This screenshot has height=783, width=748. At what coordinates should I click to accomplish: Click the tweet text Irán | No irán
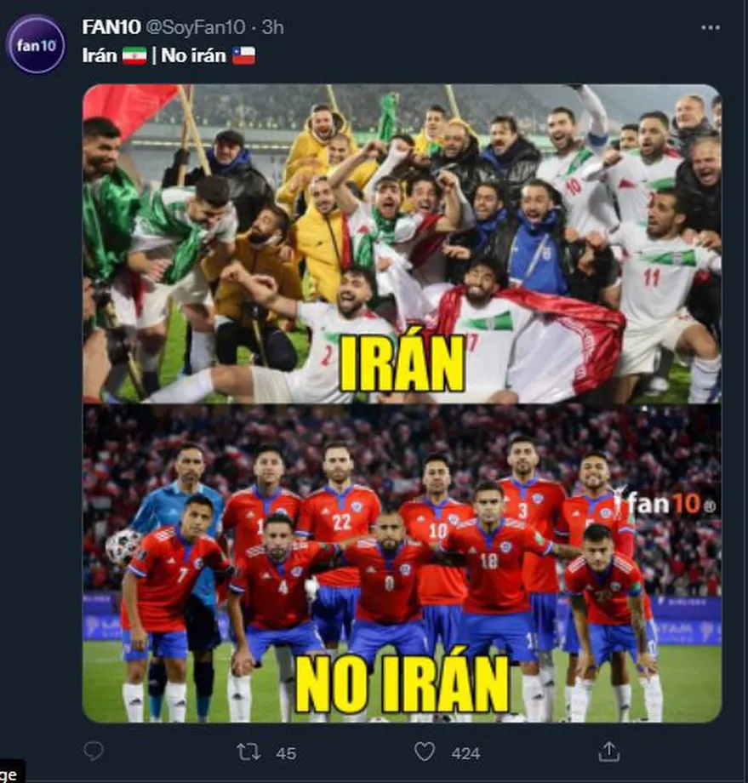[168, 55]
